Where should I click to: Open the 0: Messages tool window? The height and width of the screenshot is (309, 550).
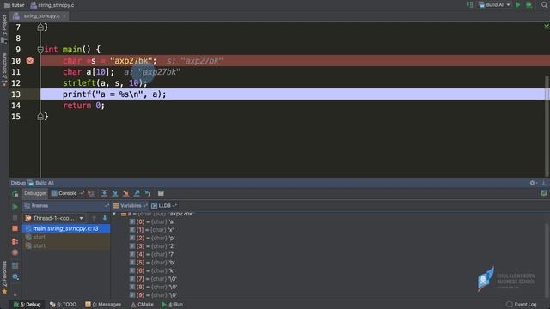coord(103,305)
